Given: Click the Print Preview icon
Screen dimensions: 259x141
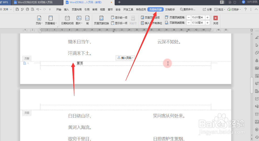Looking at the screenshot, I should click(x=33, y=9).
